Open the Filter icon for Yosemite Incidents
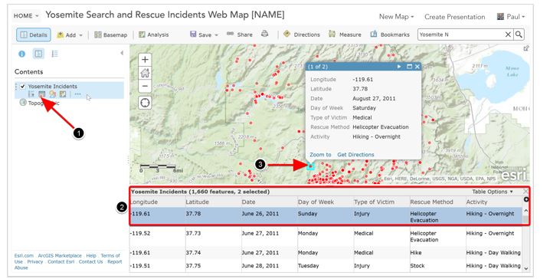 pyautogui.click(x=63, y=94)
